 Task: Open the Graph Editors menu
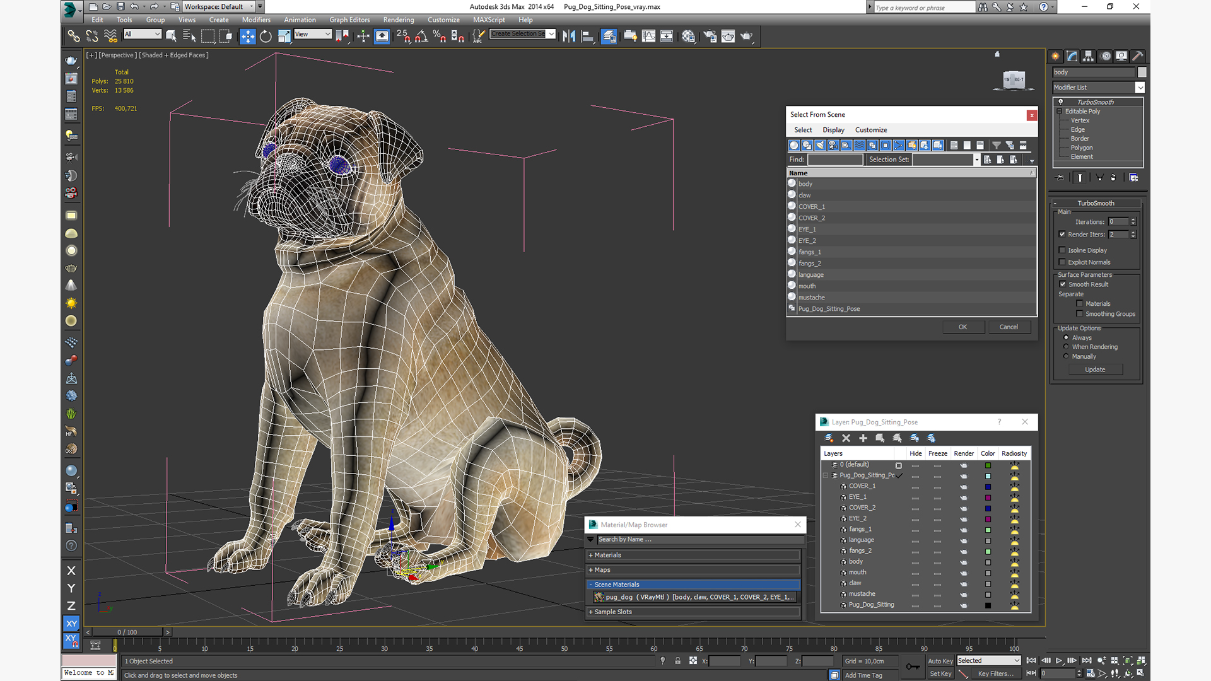point(349,20)
